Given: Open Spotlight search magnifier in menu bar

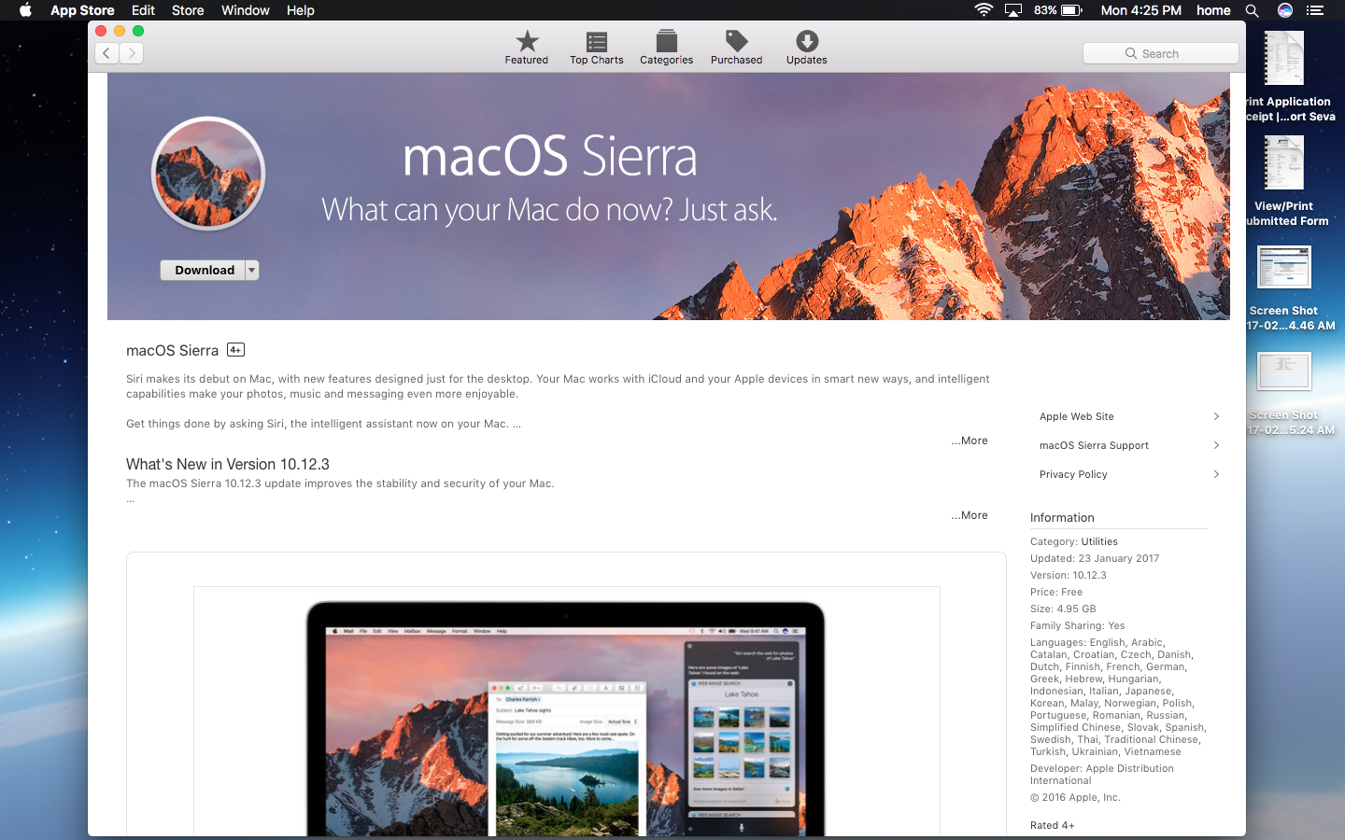Looking at the screenshot, I should click(x=1253, y=10).
